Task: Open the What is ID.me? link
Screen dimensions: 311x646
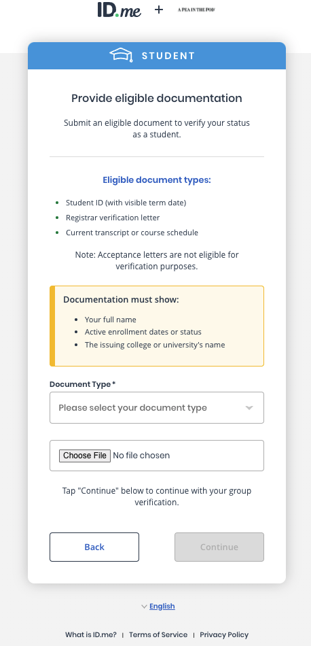Action: coord(90,634)
